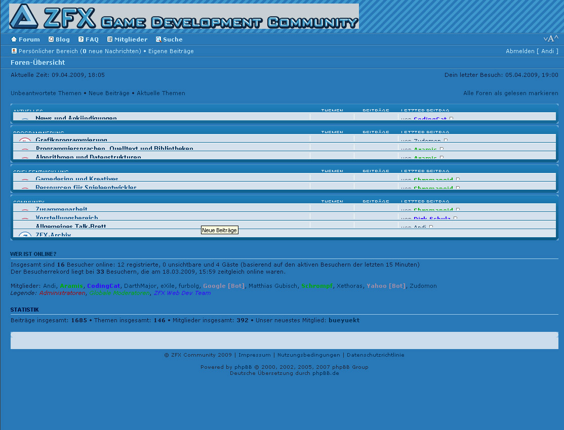
Task: Click the Persönlicher Bereich user icon
Action: 14,51
